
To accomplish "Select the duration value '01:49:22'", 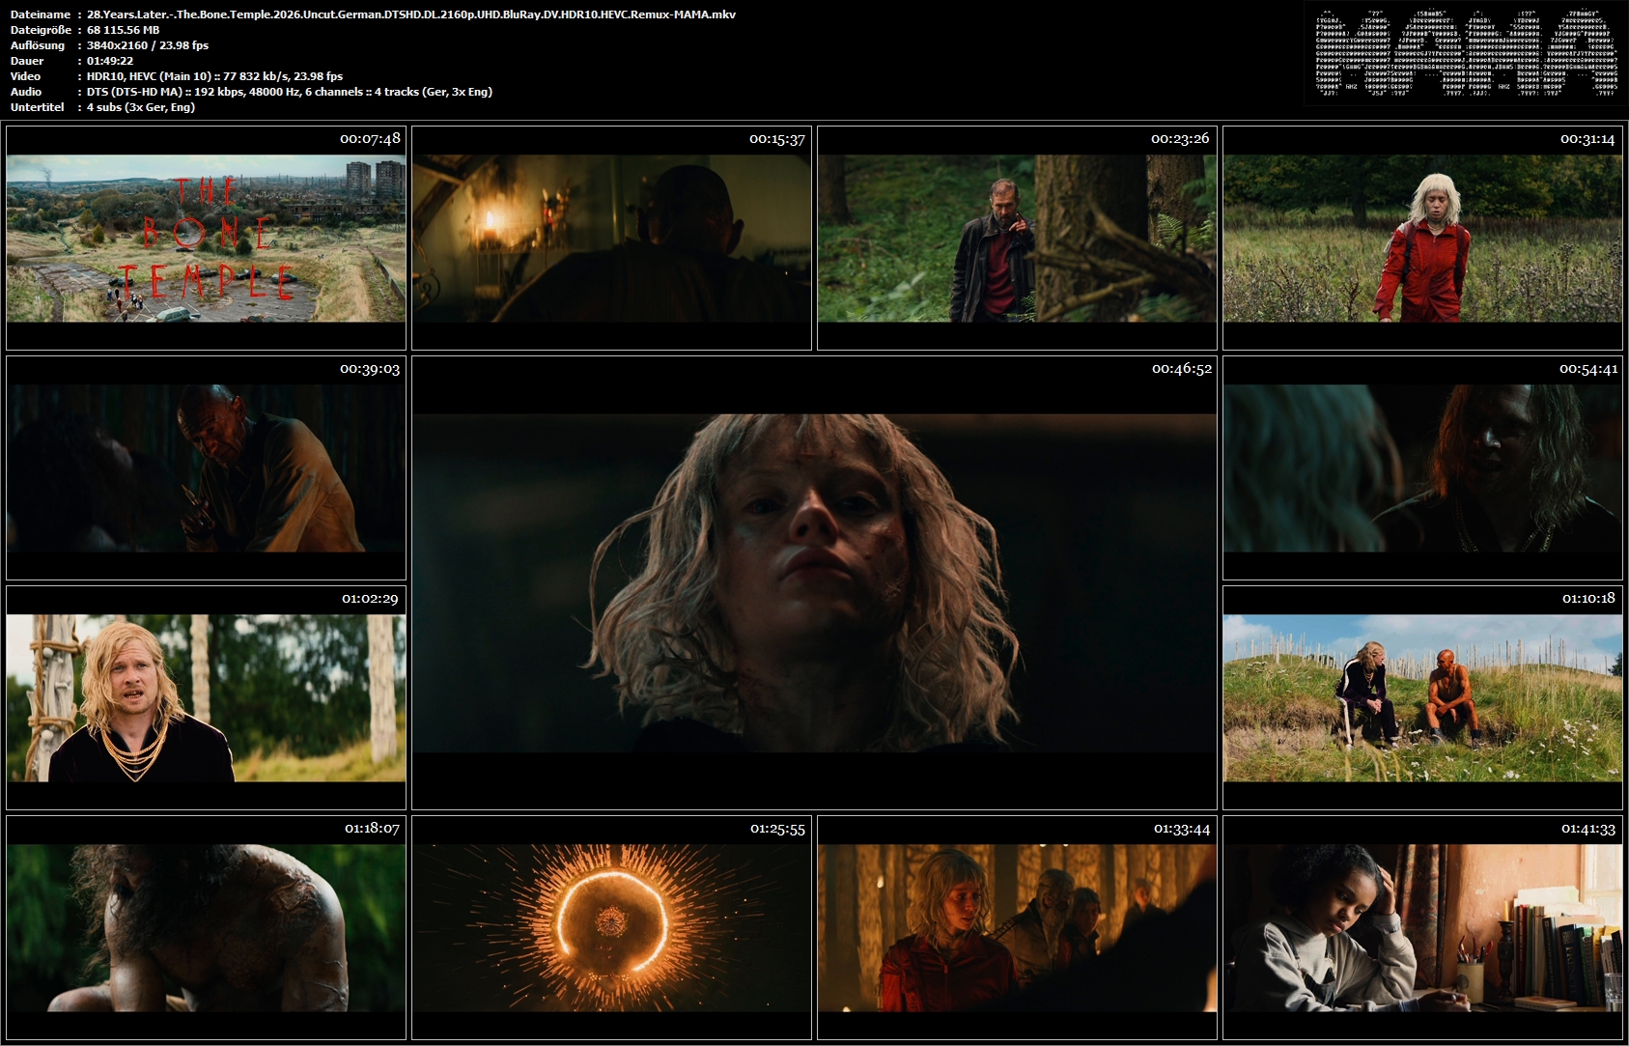I will [110, 61].
